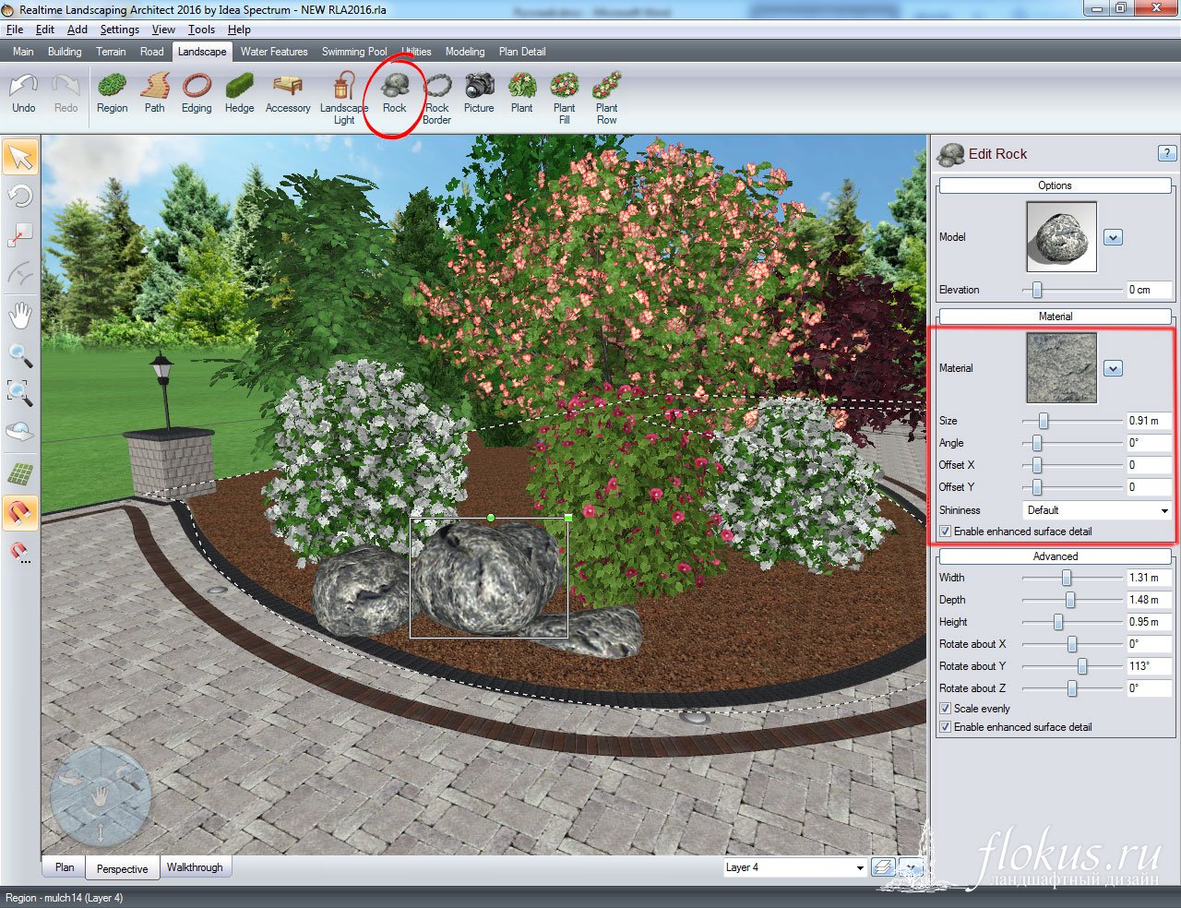Screen dimensions: 1181x908
Task: Switch to Walkthrough view
Action: click(195, 867)
